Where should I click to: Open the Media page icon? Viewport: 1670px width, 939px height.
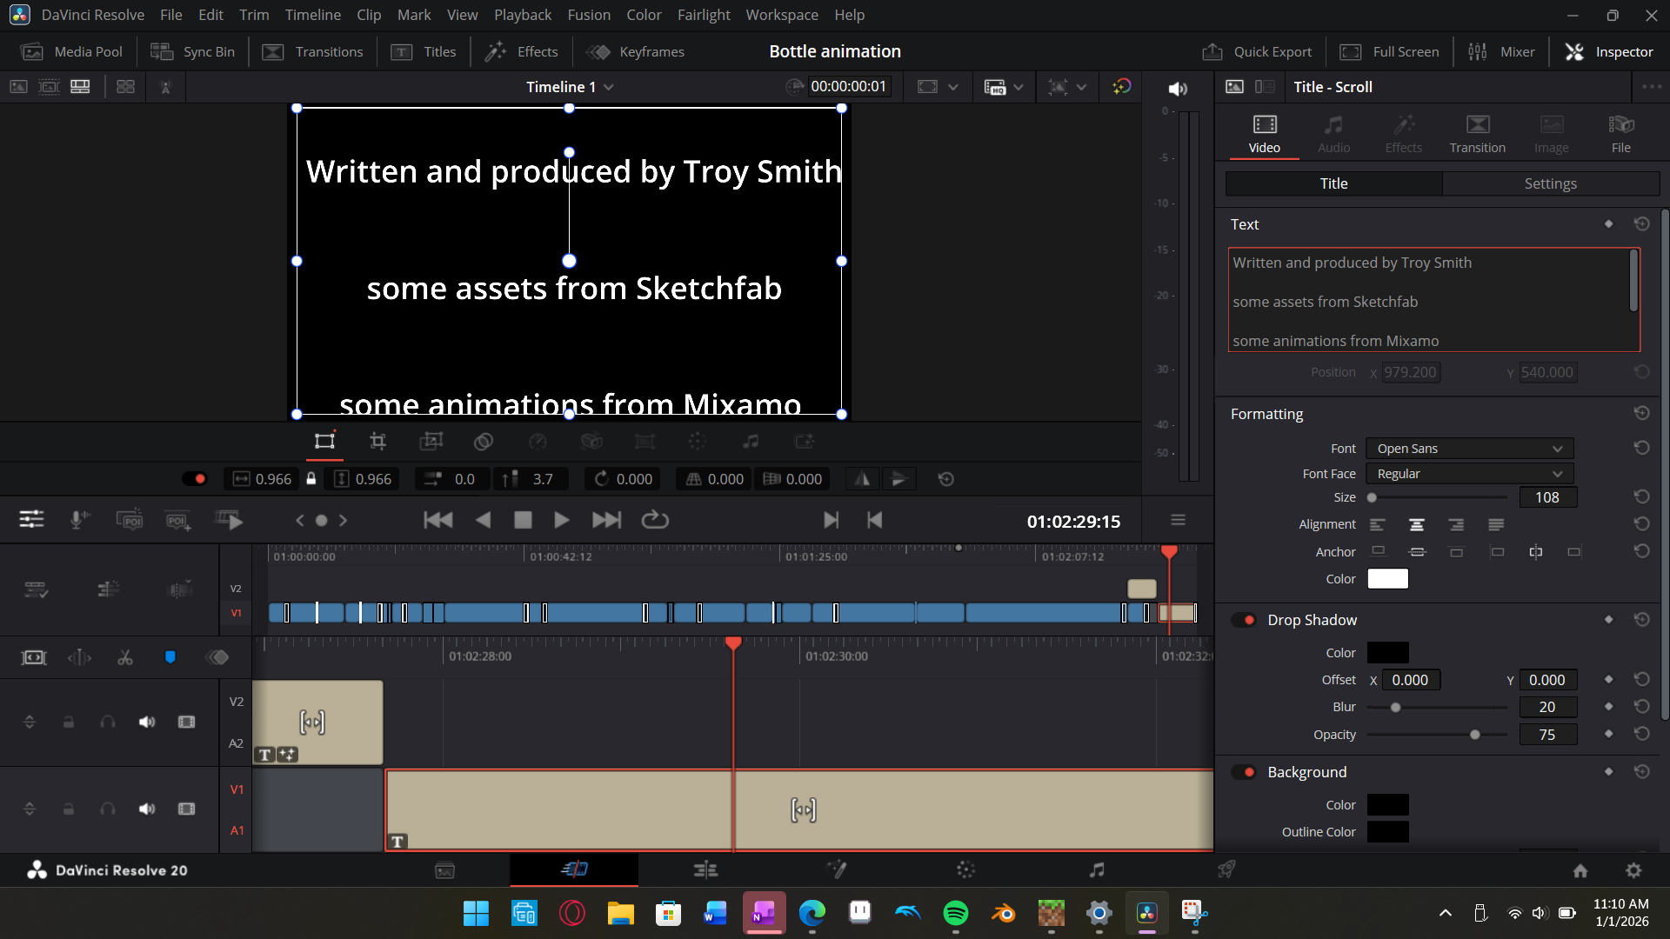pyautogui.click(x=444, y=869)
